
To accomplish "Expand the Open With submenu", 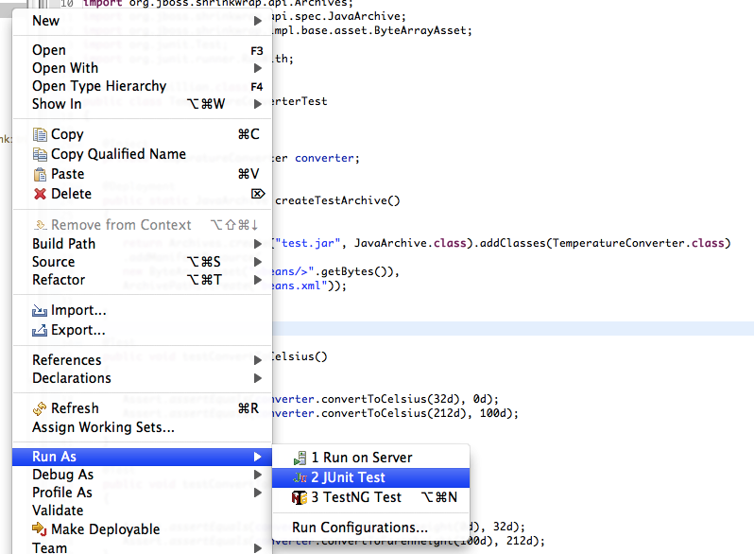I will [x=258, y=68].
